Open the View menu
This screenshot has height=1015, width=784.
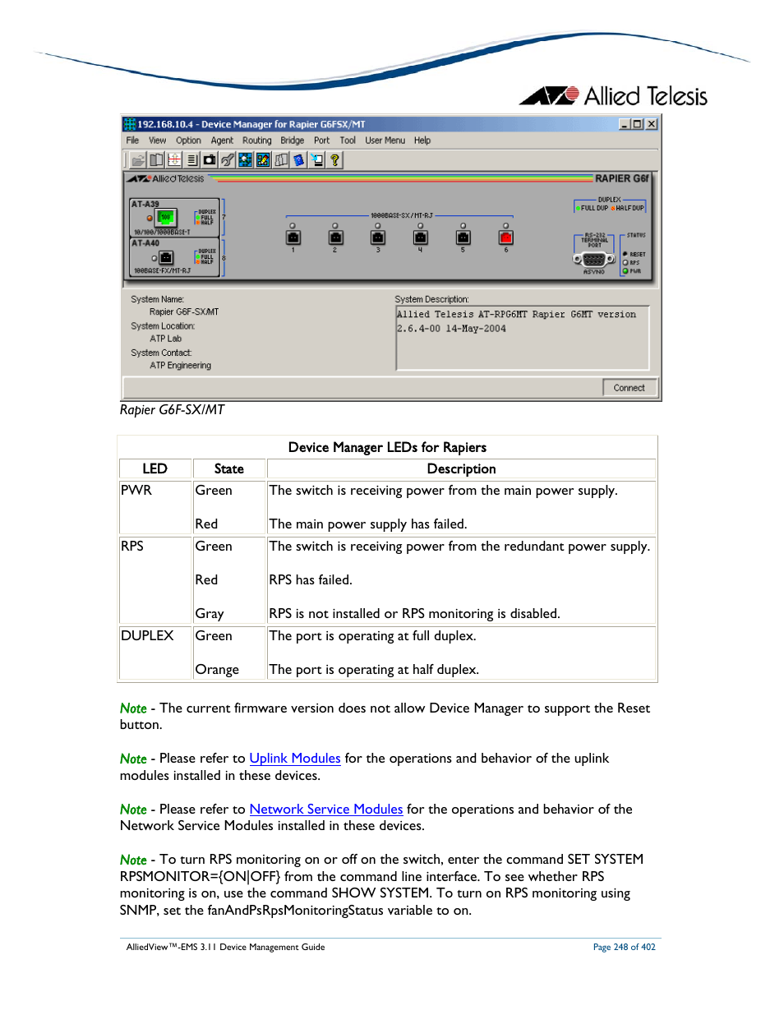[157, 141]
